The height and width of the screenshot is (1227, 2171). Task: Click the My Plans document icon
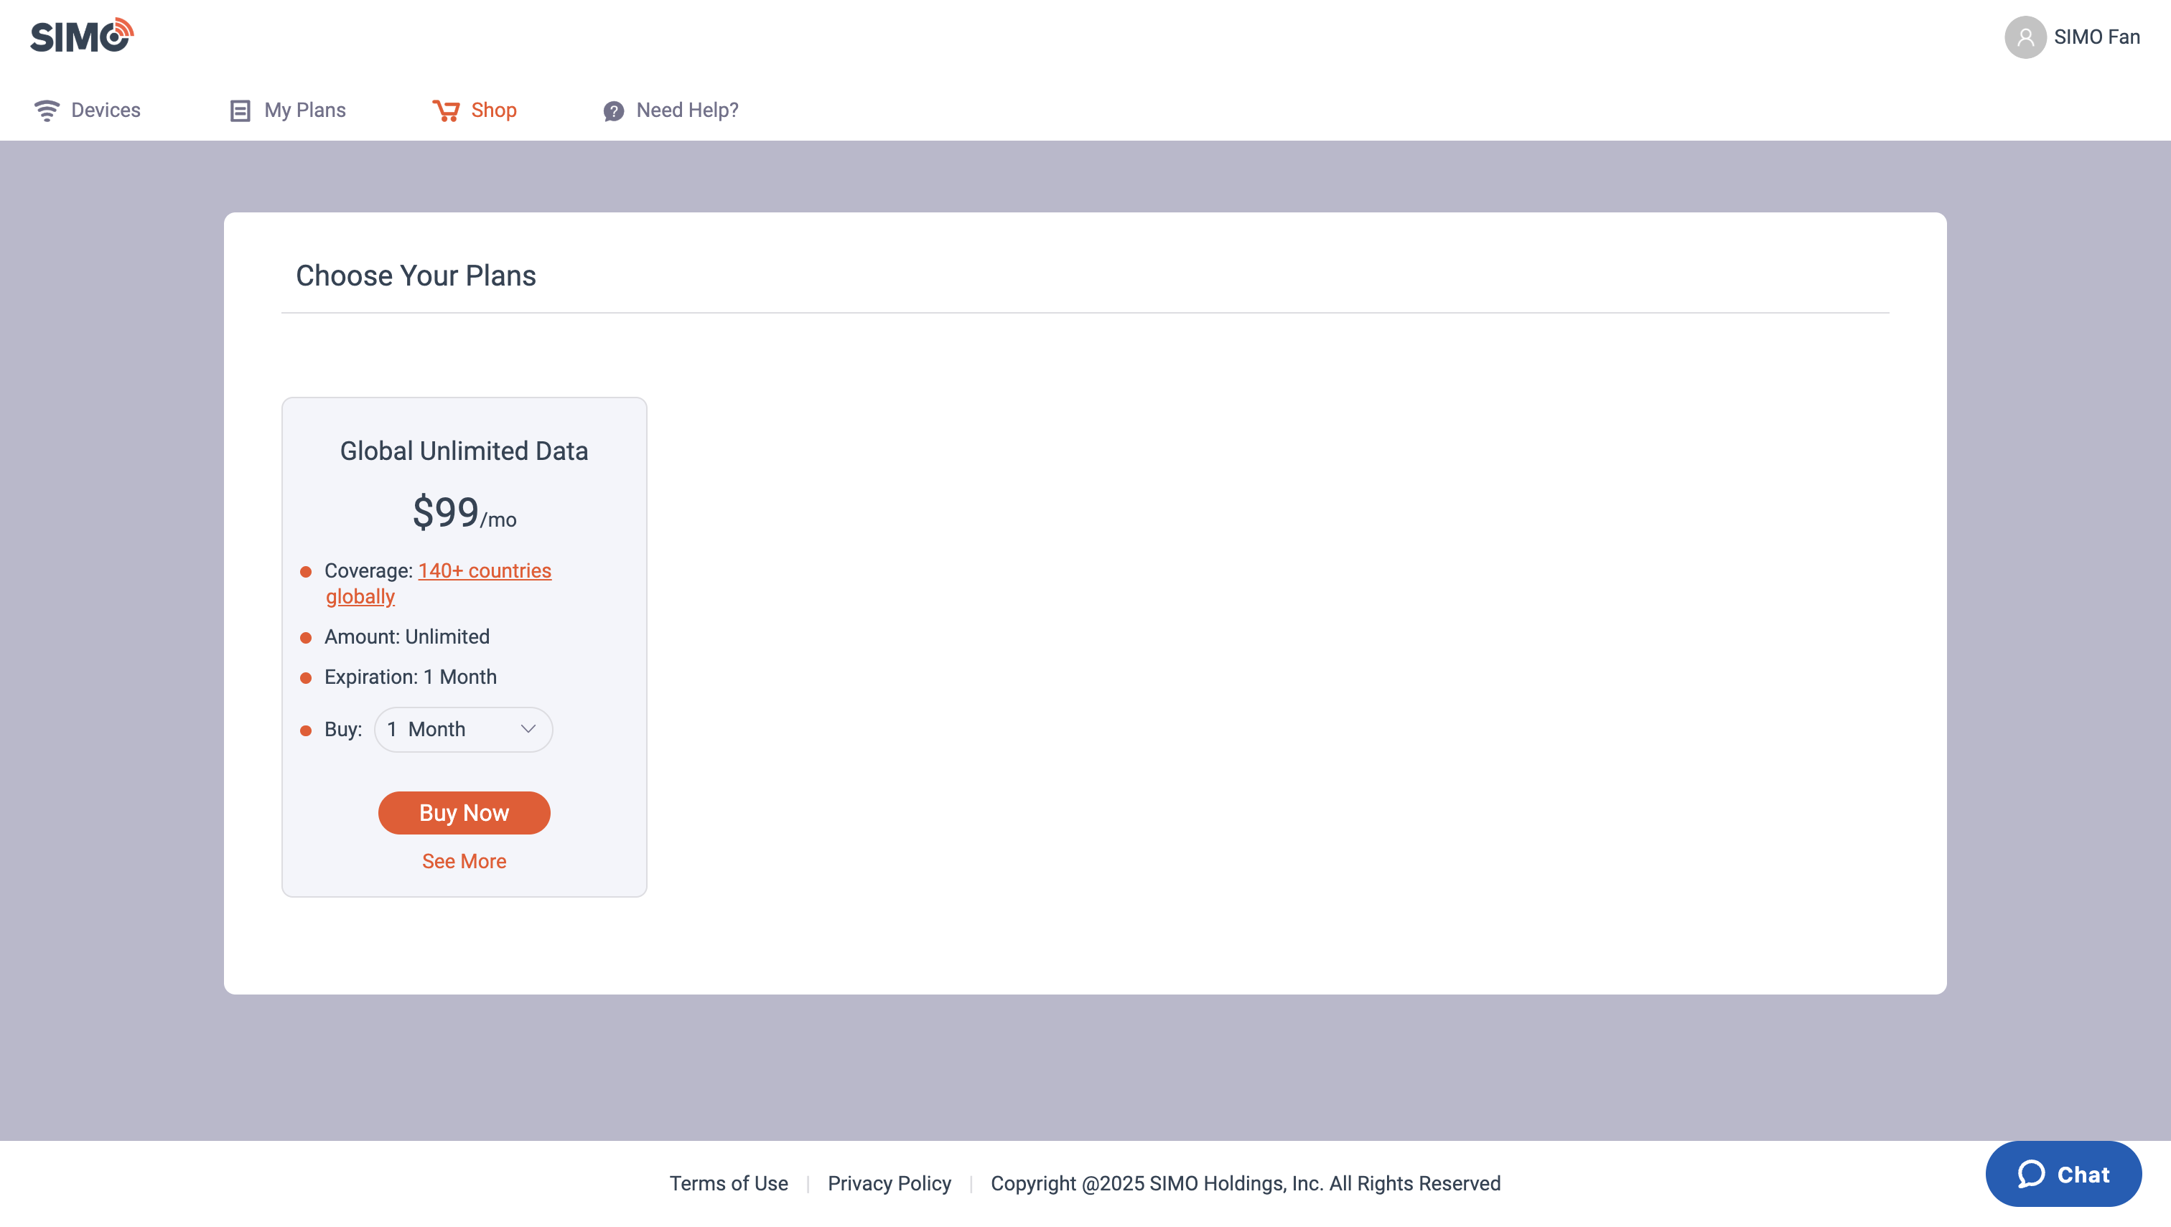click(241, 111)
